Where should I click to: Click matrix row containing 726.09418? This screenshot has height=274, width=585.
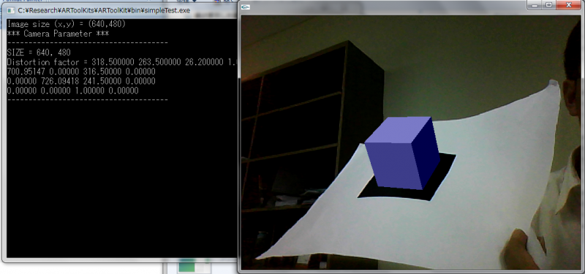(81, 81)
